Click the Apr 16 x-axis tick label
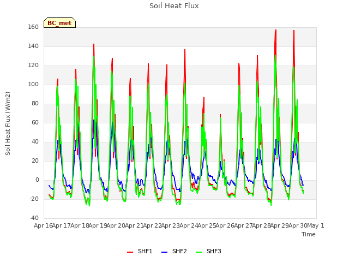 (x=43, y=225)
